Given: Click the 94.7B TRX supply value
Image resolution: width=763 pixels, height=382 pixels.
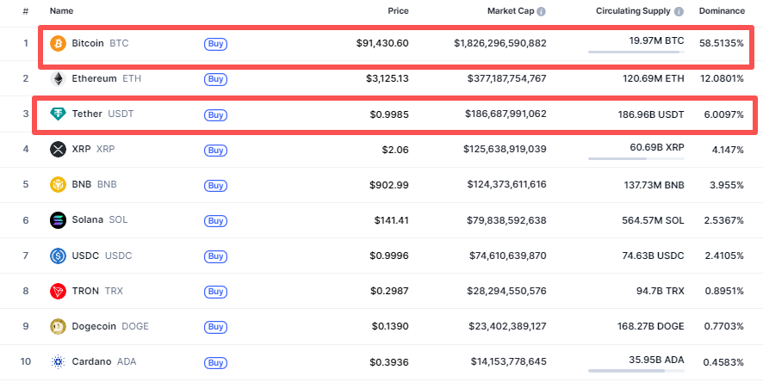Looking at the screenshot, I should [x=660, y=291].
